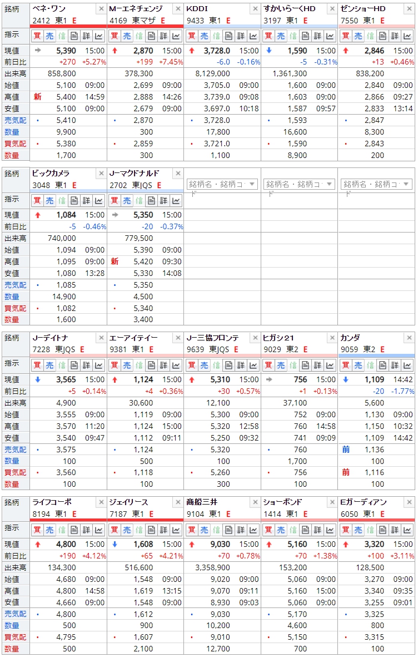Open the chart icon for Eガーディアン
418x657 pixels.
407,530
